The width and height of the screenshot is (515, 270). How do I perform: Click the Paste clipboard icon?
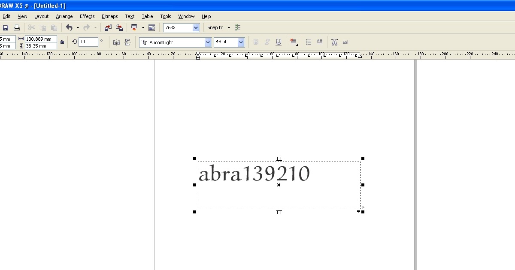tap(54, 27)
